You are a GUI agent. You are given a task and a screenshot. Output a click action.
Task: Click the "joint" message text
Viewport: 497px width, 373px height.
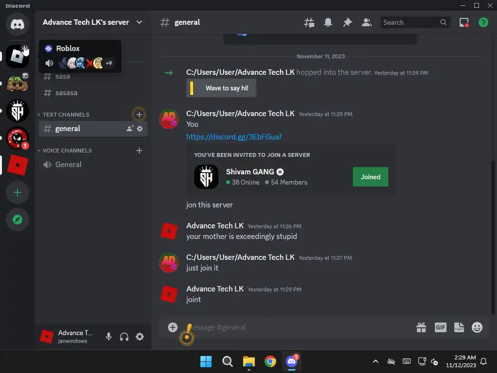[194, 300]
